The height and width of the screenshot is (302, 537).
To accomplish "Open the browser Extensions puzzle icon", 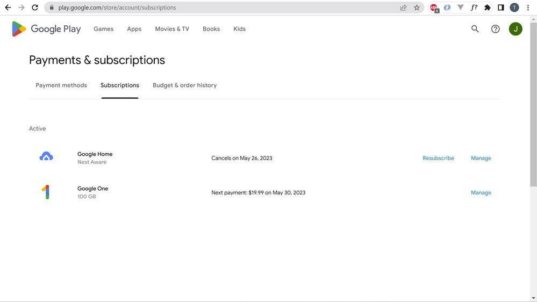I will [487, 8].
